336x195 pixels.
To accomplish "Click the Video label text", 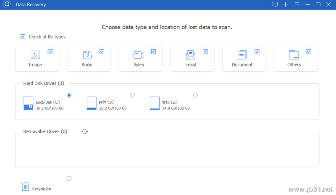I will click(139, 64).
